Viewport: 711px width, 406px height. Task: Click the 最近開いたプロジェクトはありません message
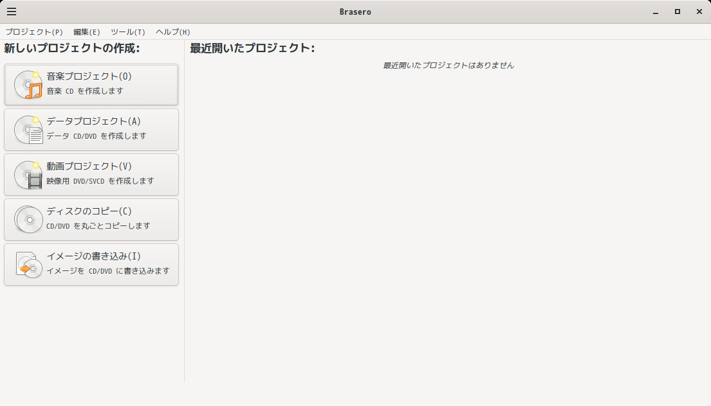pyautogui.click(x=448, y=65)
